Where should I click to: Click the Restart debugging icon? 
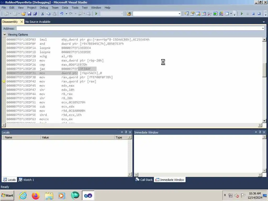click(x=259, y=14)
